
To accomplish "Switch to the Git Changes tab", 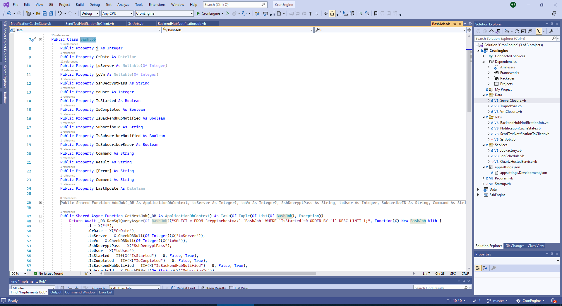I will 515,246.
